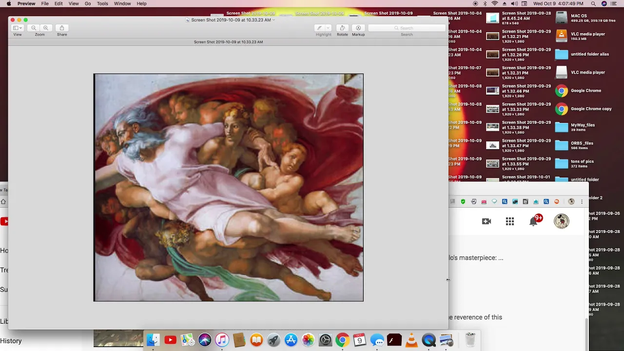Open YouTube apps grid icon in Chrome
Viewport: 624px width, 351px height.
tap(510, 221)
